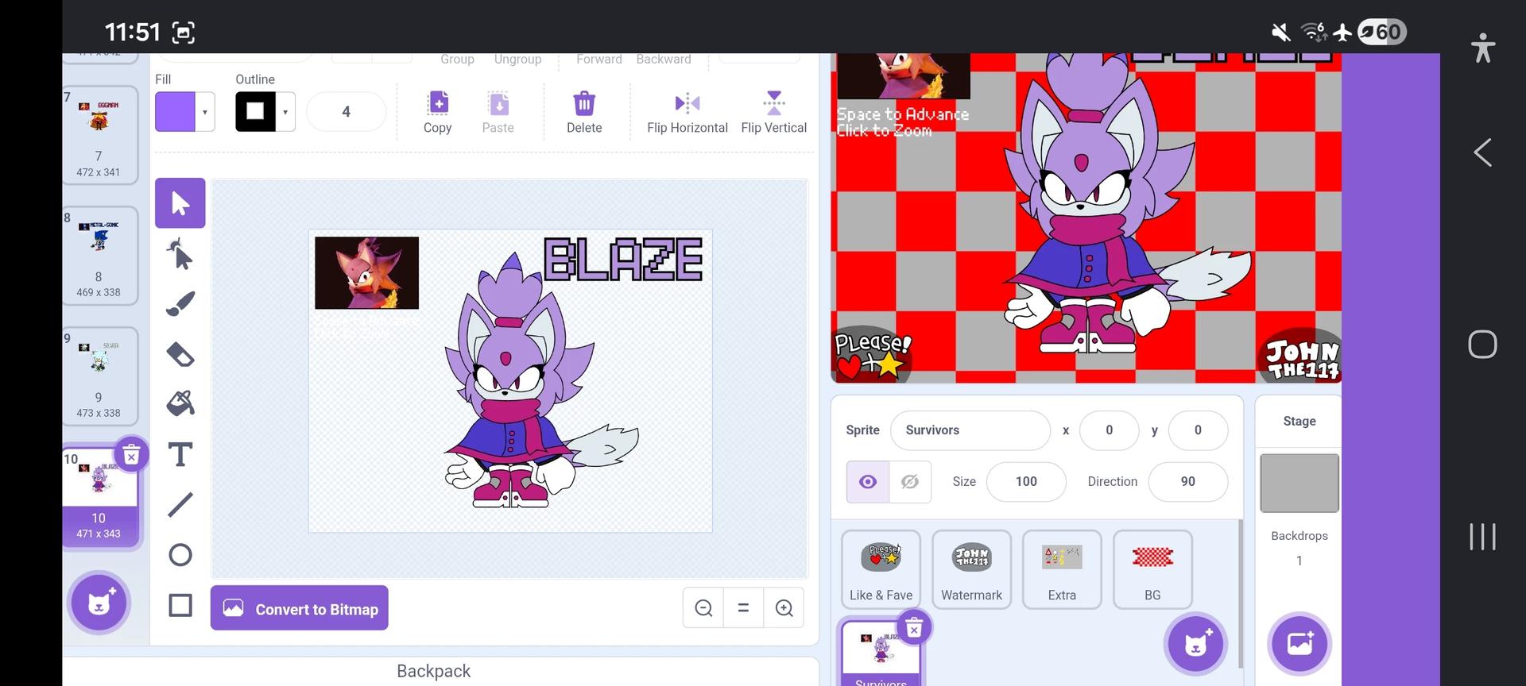Image resolution: width=1526 pixels, height=686 pixels.
Task: Select the Text tool
Action: (x=180, y=455)
